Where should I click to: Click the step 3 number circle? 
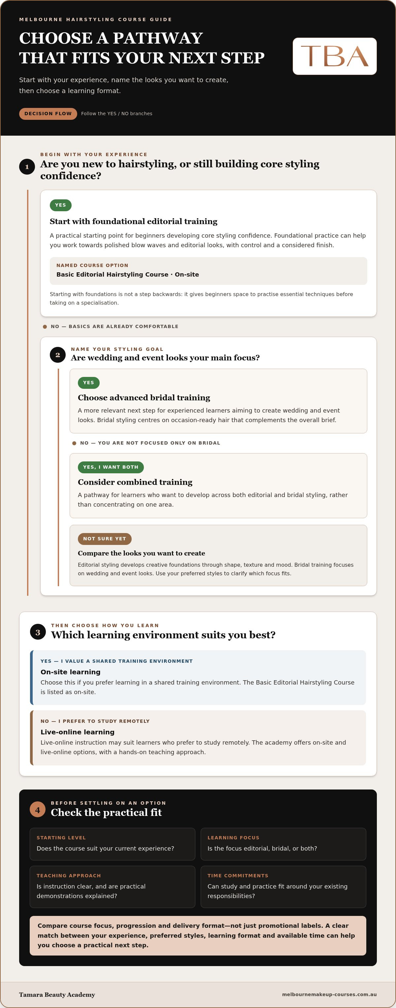[38, 632]
